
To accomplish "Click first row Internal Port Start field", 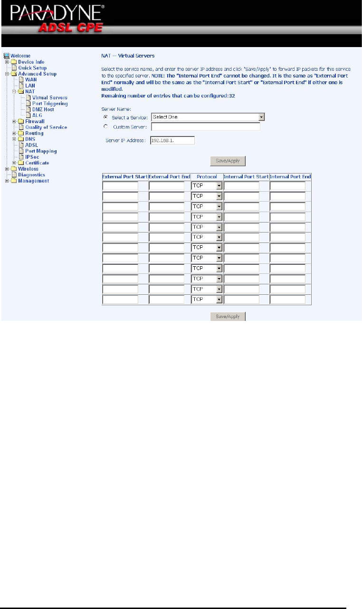I will pyautogui.click(x=241, y=186).
